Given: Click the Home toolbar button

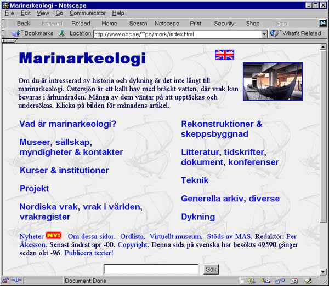Looking at the screenshot, I should tap(109, 23).
